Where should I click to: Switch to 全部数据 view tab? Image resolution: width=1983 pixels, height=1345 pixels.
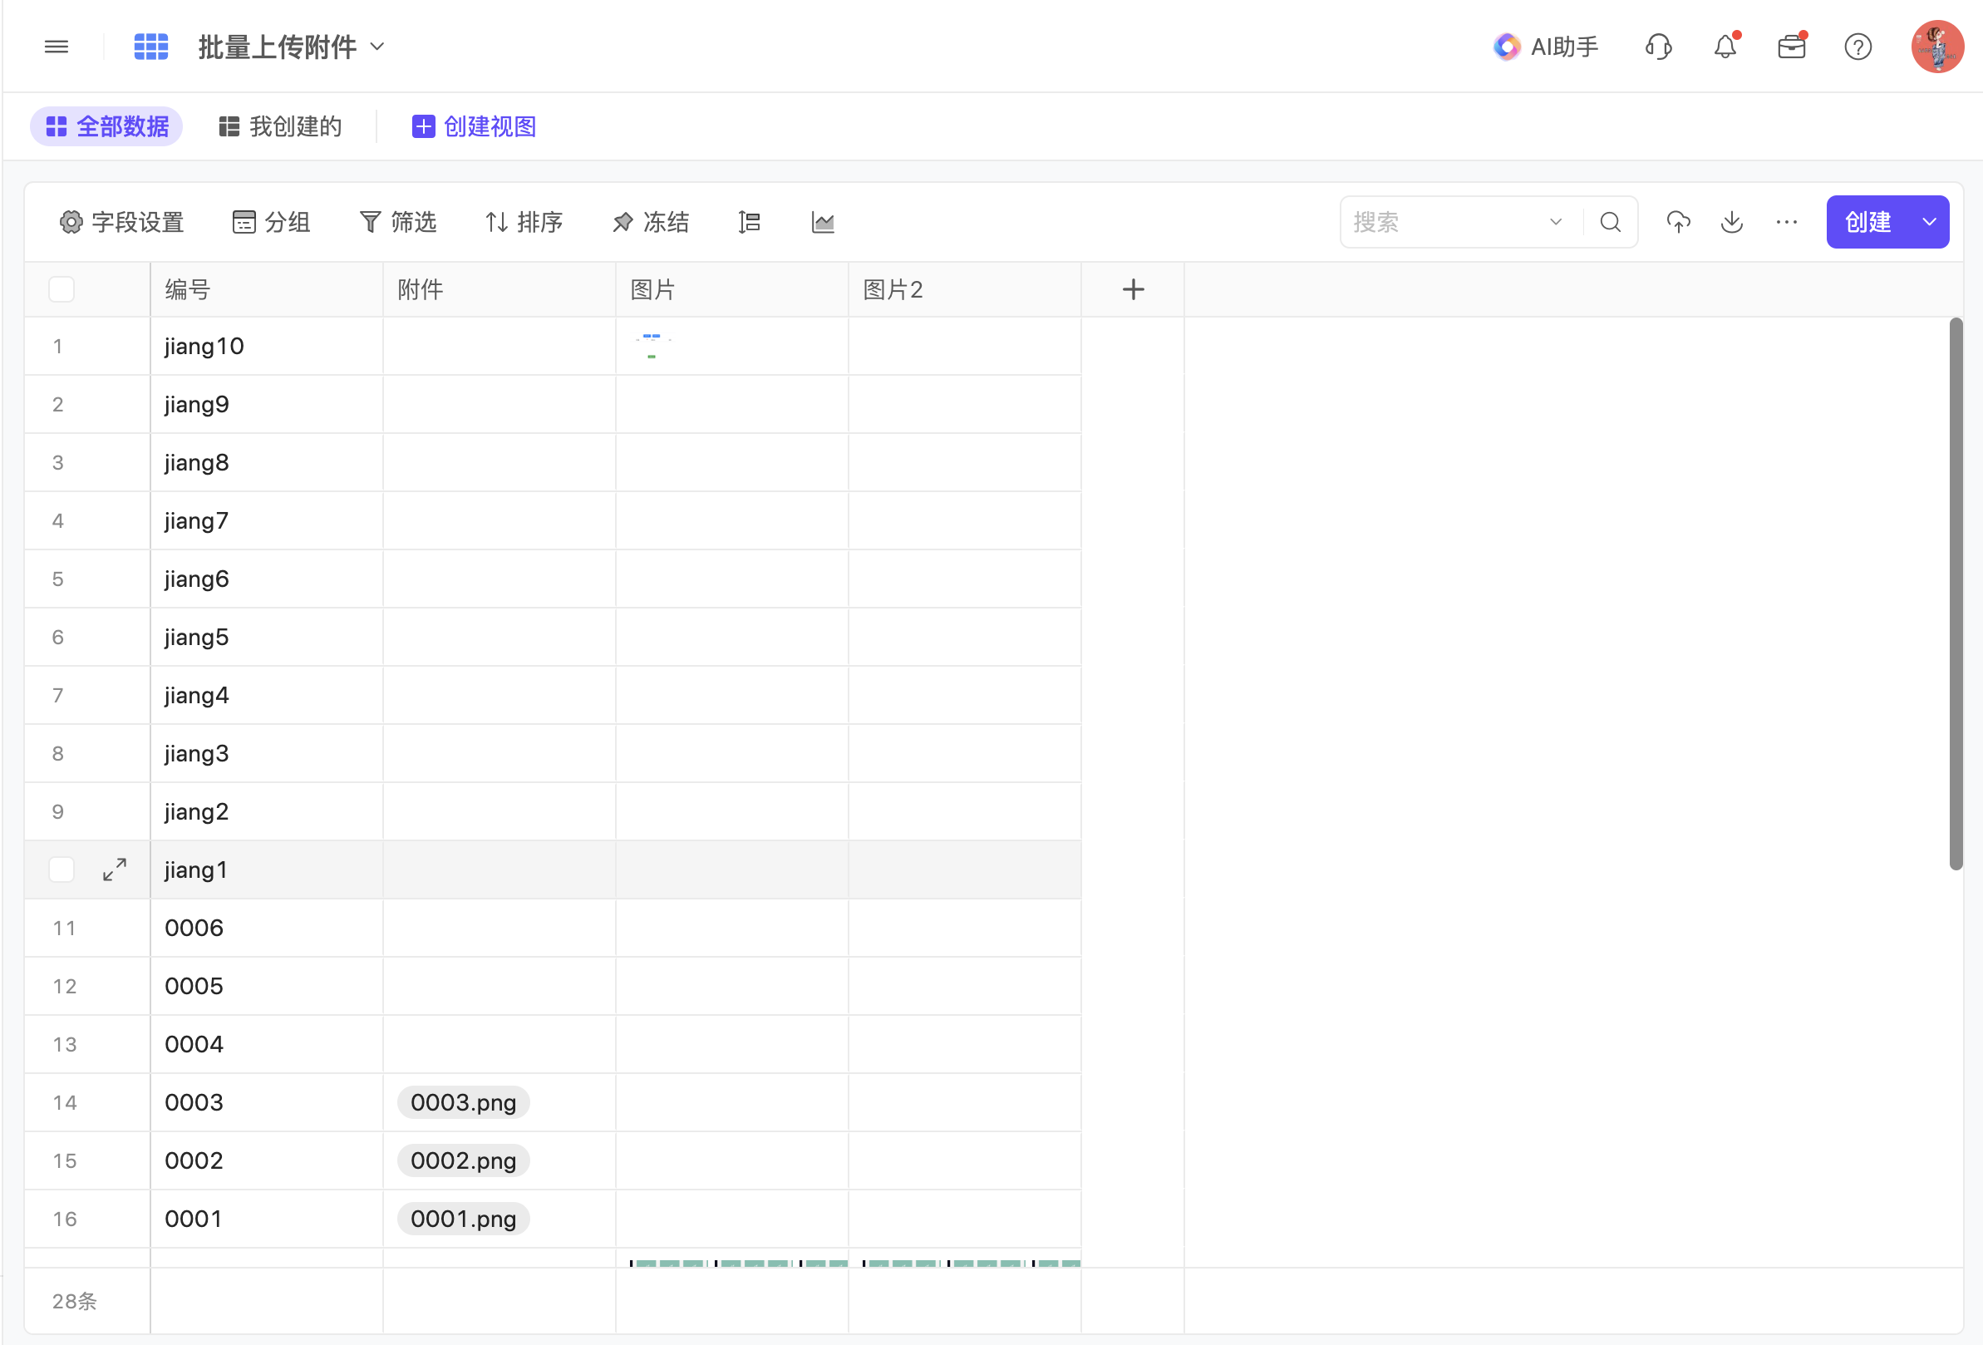[x=106, y=126]
